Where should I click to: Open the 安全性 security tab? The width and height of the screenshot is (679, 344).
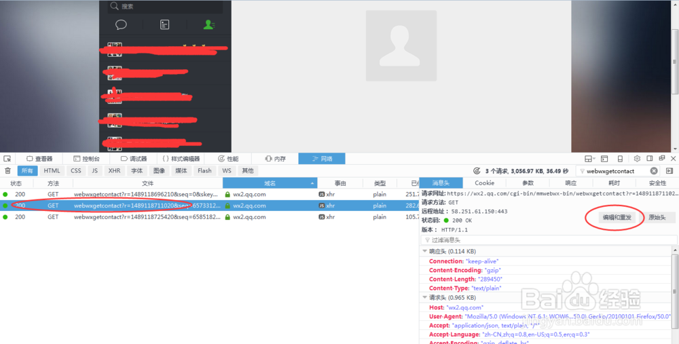[x=657, y=183]
